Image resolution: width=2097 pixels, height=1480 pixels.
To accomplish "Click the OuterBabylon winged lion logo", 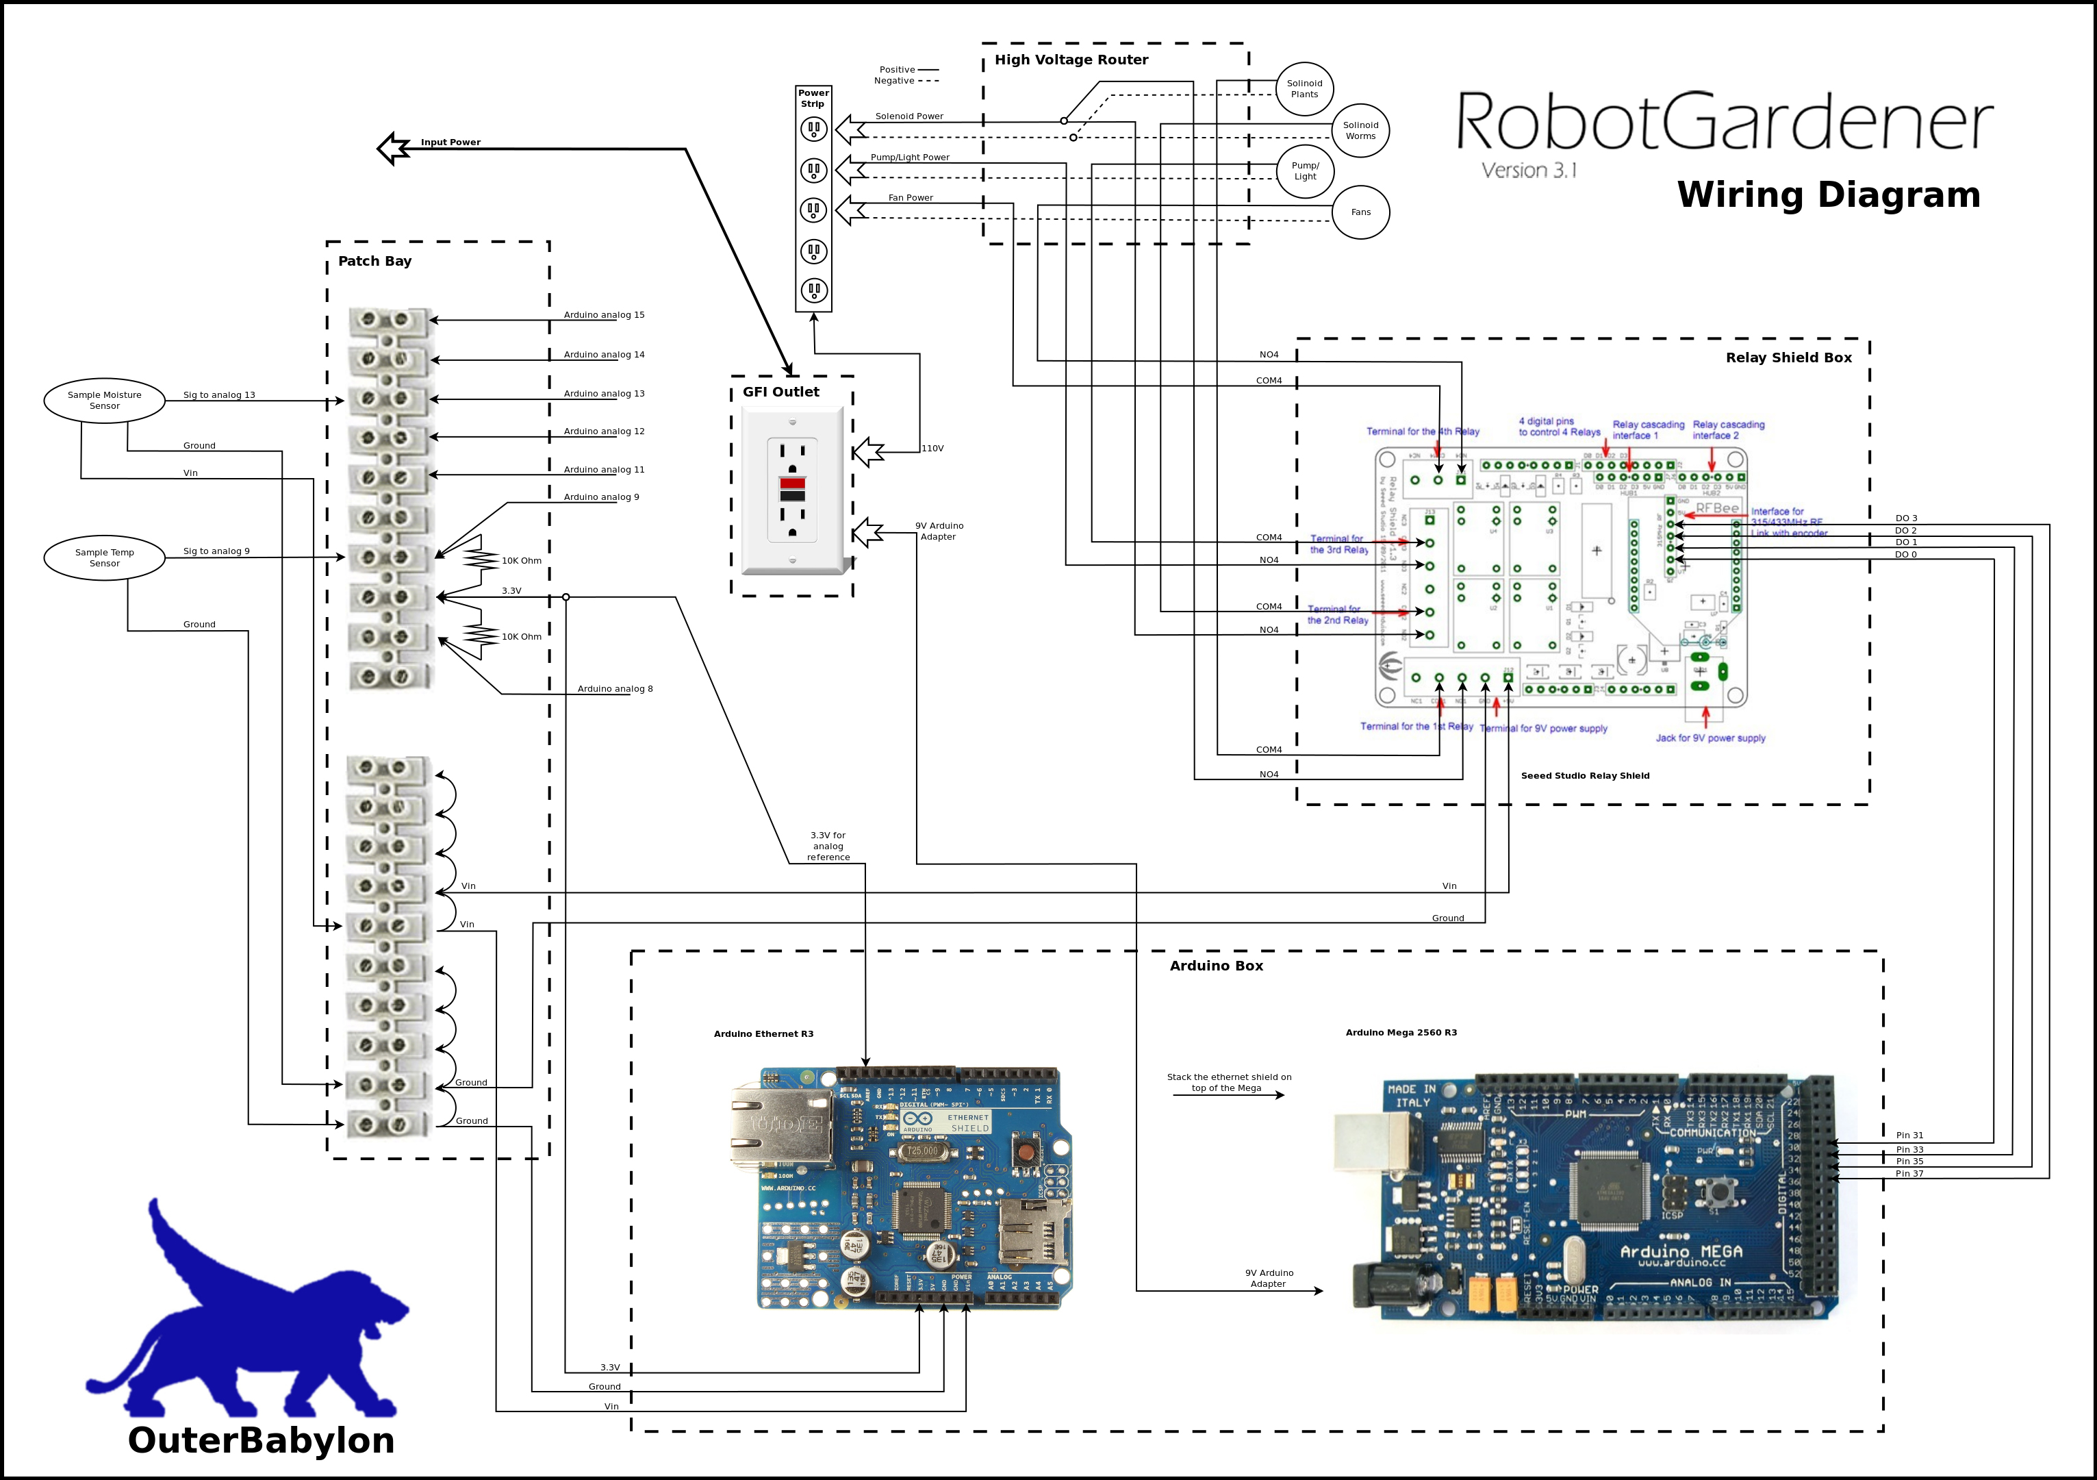I will pyautogui.click(x=246, y=1308).
